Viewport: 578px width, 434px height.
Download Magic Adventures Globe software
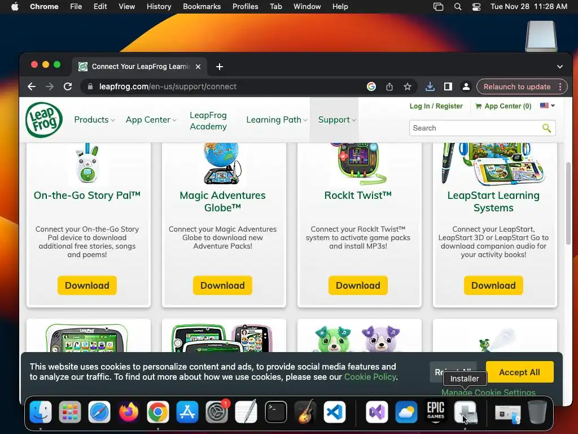point(222,285)
